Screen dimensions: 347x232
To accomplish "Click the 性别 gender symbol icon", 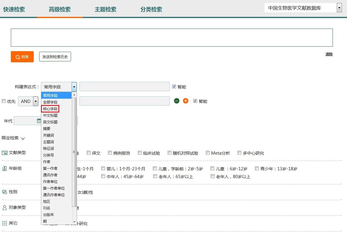I will coord(5,192).
